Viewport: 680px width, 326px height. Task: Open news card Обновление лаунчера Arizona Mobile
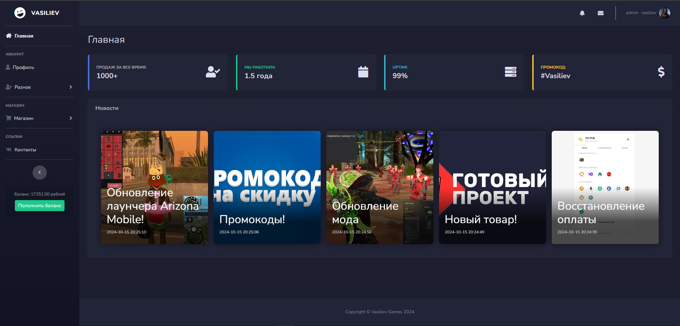[154, 187]
